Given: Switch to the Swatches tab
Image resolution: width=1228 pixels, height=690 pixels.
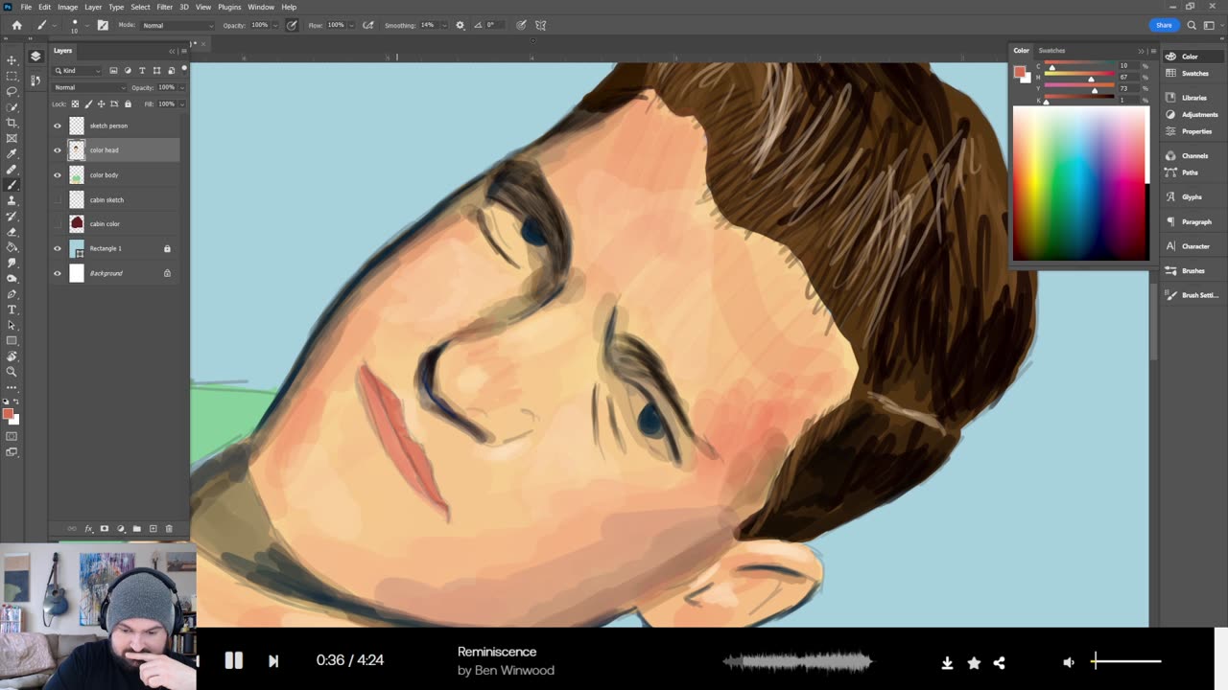Looking at the screenshot, I should (1051, 51).
